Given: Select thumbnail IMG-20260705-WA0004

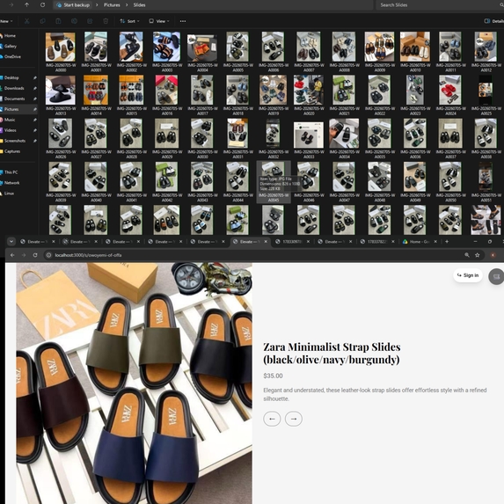Looking at the screenshot, I should pos(201,47).
